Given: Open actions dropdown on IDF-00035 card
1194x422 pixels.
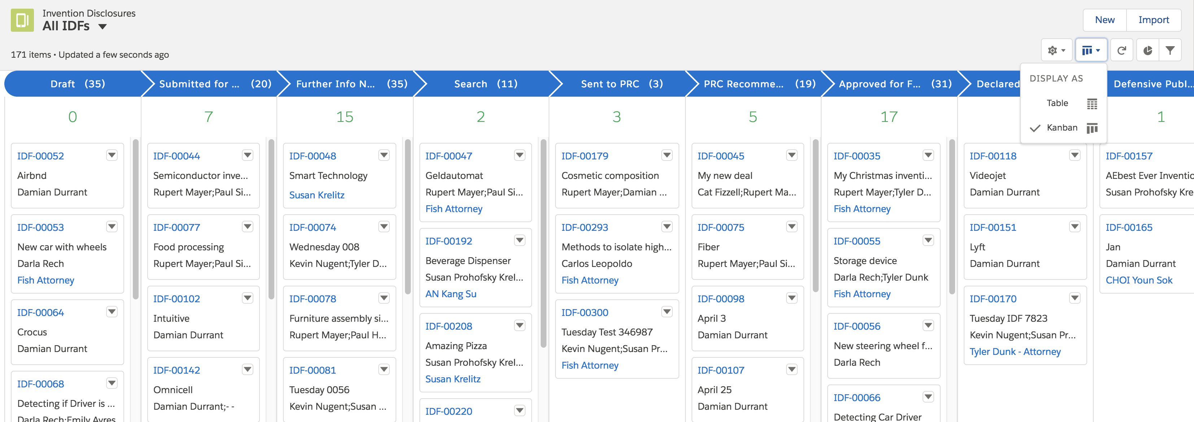Looking at the screenshot, I should click(x=928, y=155).
